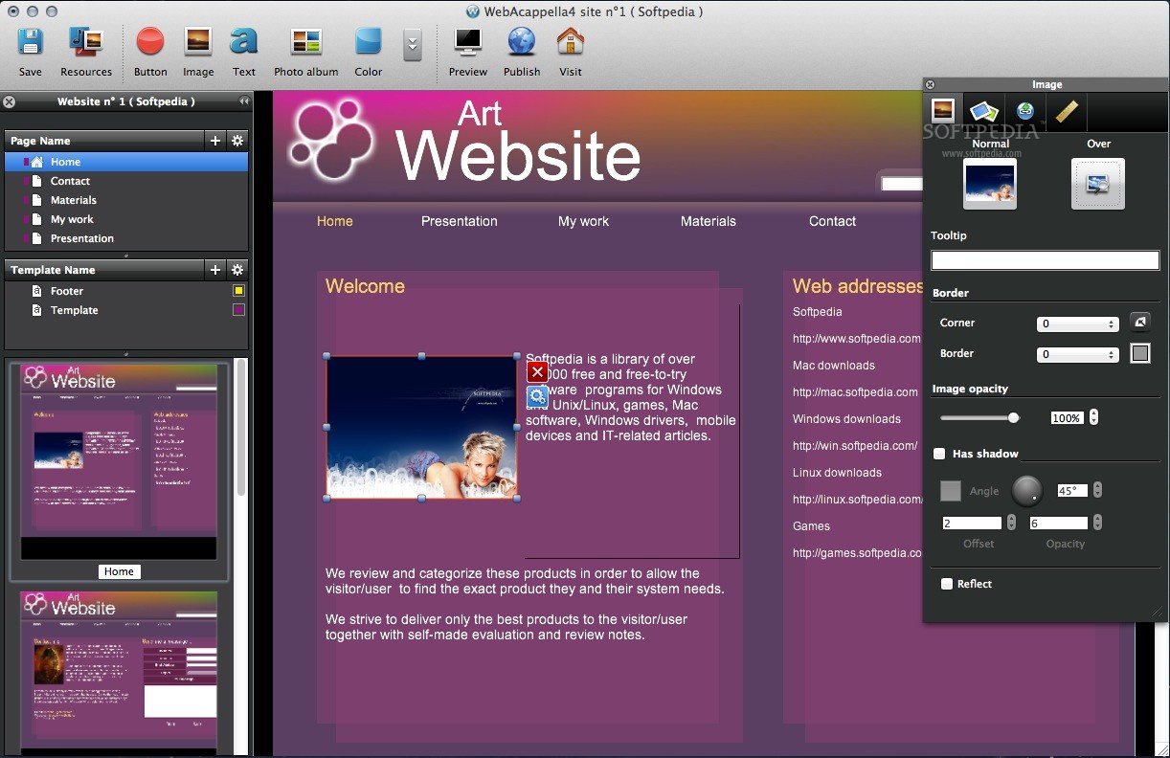Open the Home page thumbnail
Viewport: 1170px width, 758px height.
click(119, 461)
